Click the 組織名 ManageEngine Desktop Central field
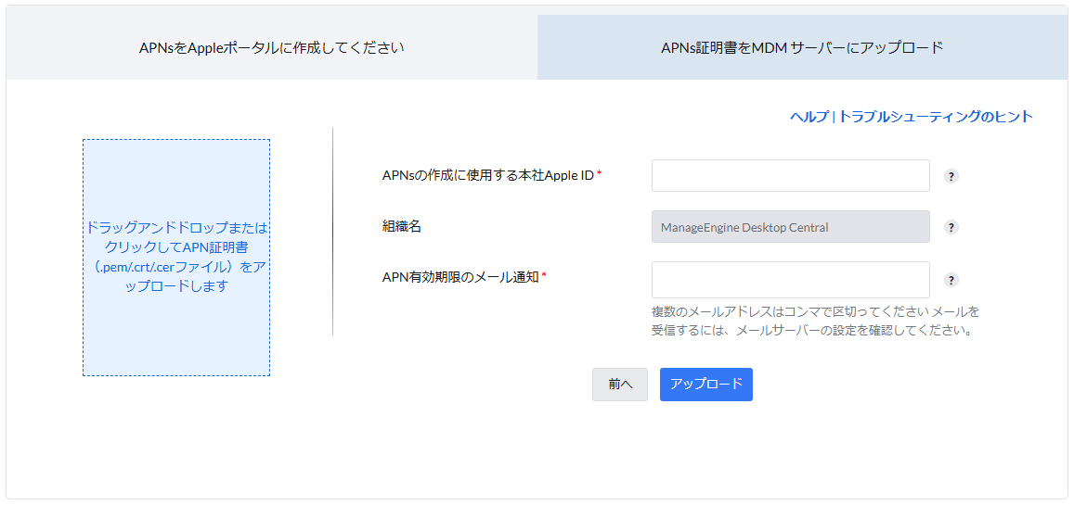Viewport: 1074px width, 505px height. point(790,227)
